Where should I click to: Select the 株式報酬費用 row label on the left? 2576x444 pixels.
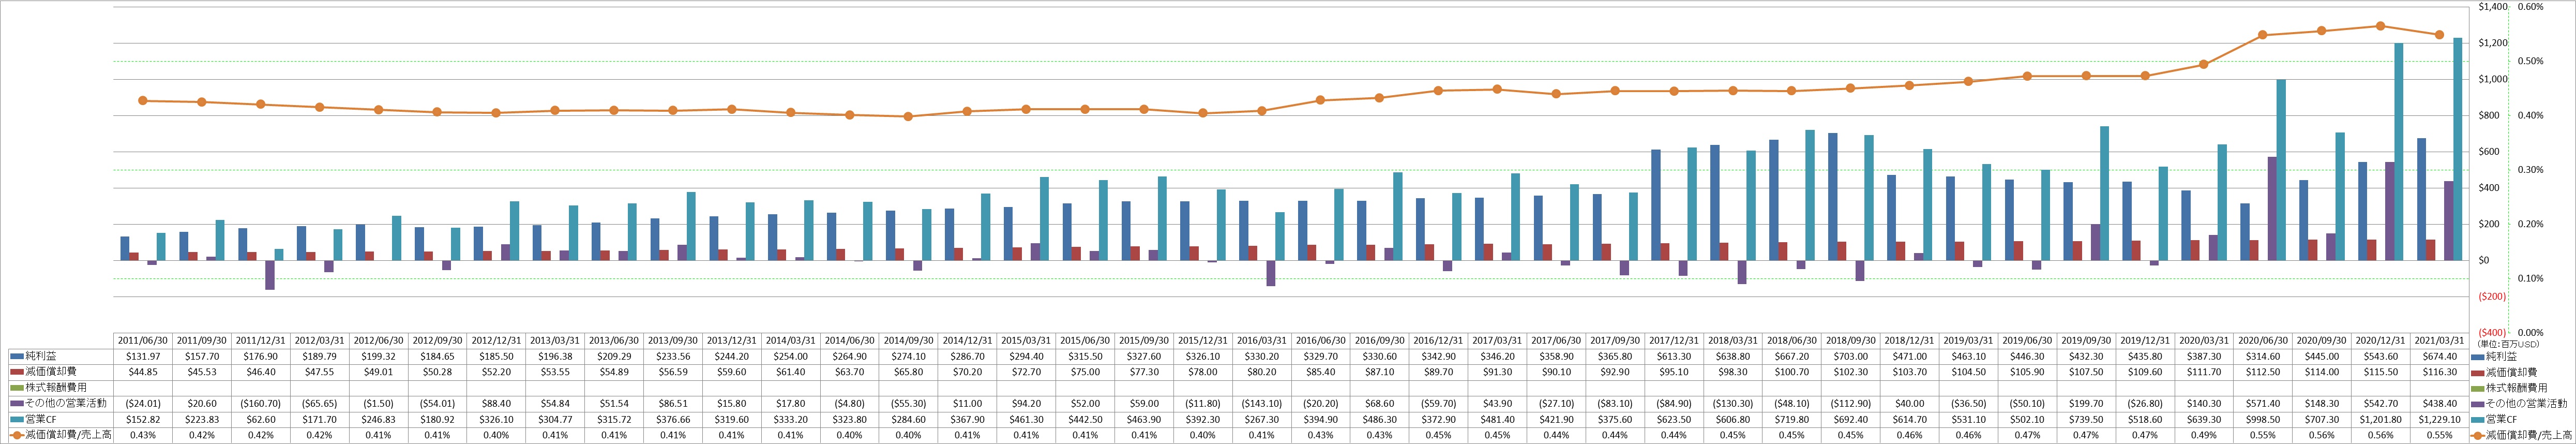(56, 387)
